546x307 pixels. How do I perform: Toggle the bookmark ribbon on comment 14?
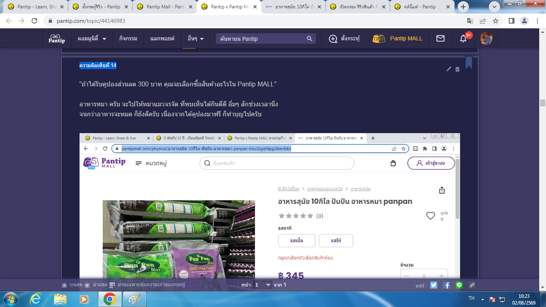[x=469, y=63]
